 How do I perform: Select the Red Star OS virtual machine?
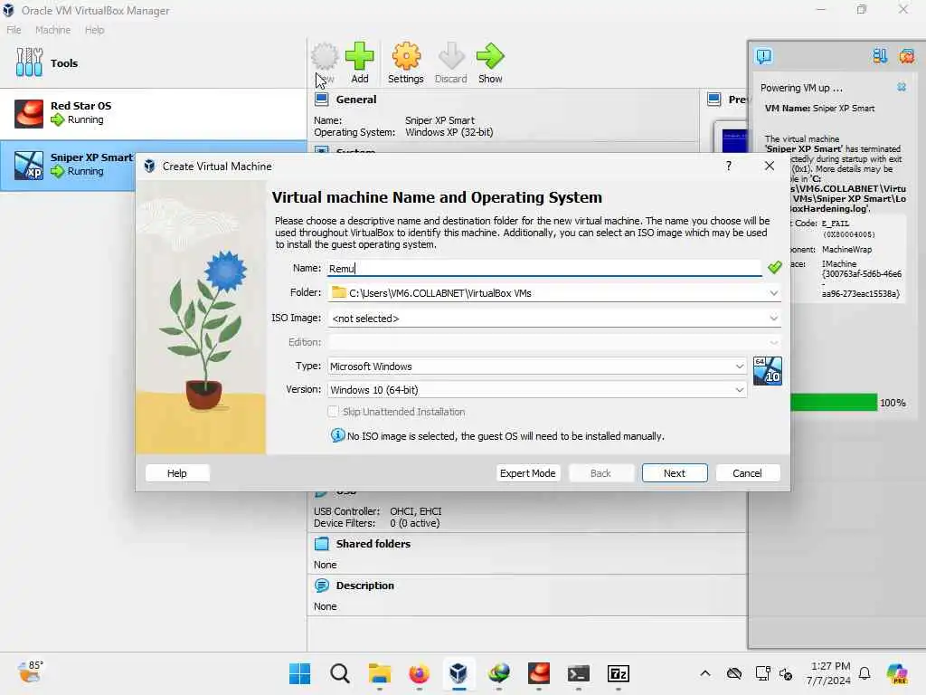(x=153, y=113)
